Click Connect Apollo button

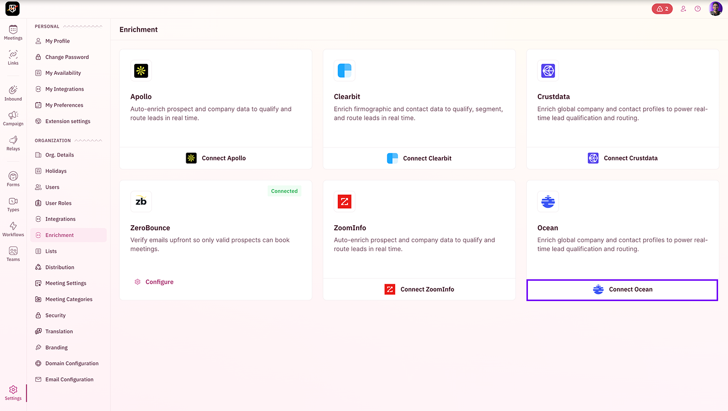(x=215, y=158)
